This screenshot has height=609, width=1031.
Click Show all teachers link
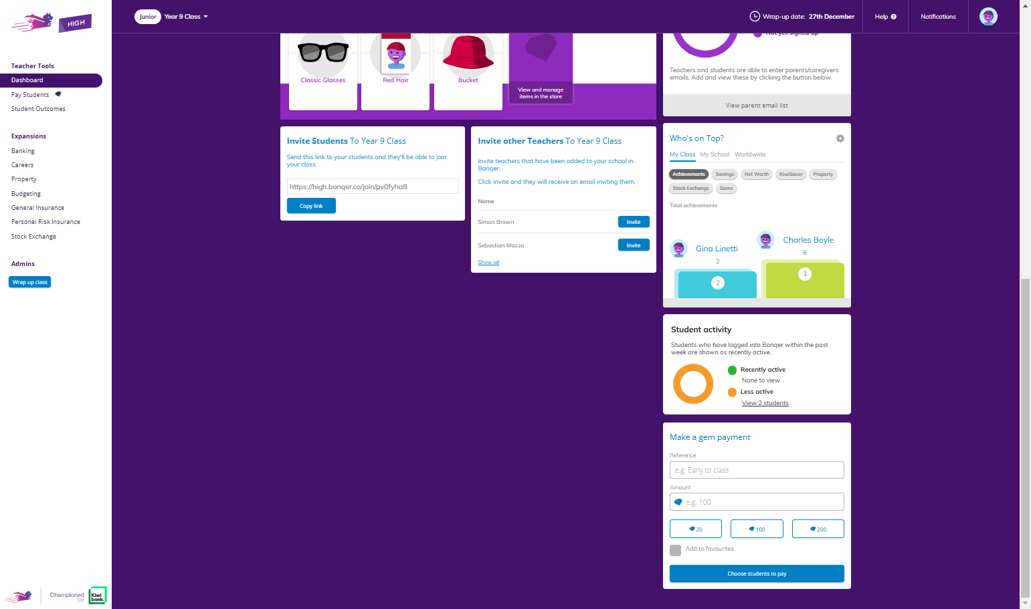pos(488,262)
